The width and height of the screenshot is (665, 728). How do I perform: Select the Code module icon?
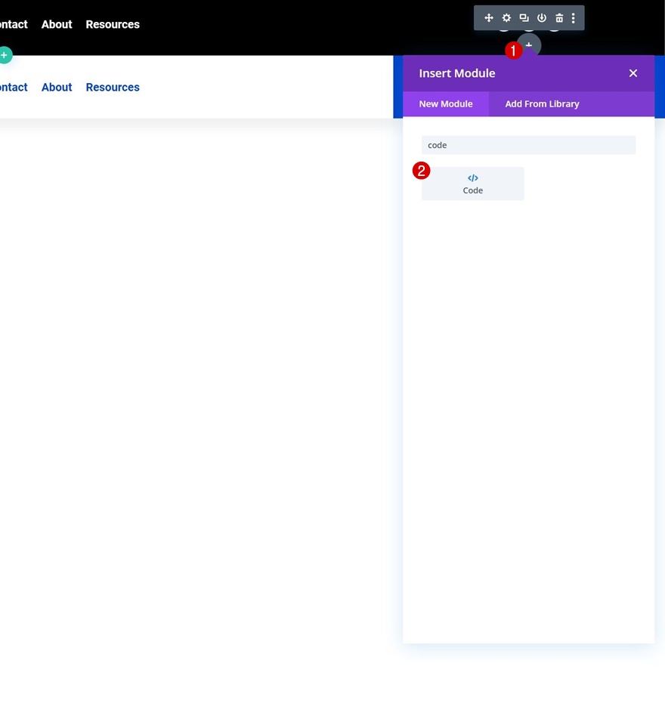pyautogui.click(x=472, y=178)
